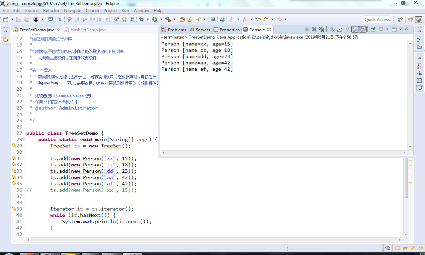The image size is (425, 255).
Task: Click the green Run button
Action: 155,19
